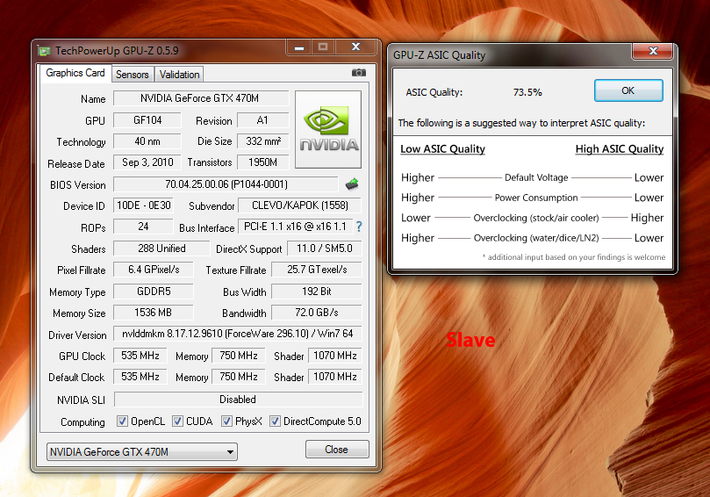Click the Subvendor field CLEVO/KAPOK (1558)
The width and height of the screenshot is (710, 497).
299,205
